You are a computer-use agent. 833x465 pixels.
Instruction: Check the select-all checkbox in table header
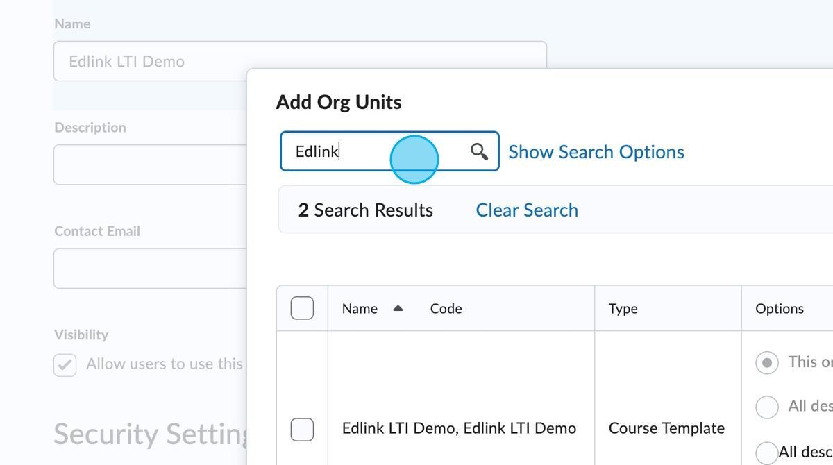(302, 308)
